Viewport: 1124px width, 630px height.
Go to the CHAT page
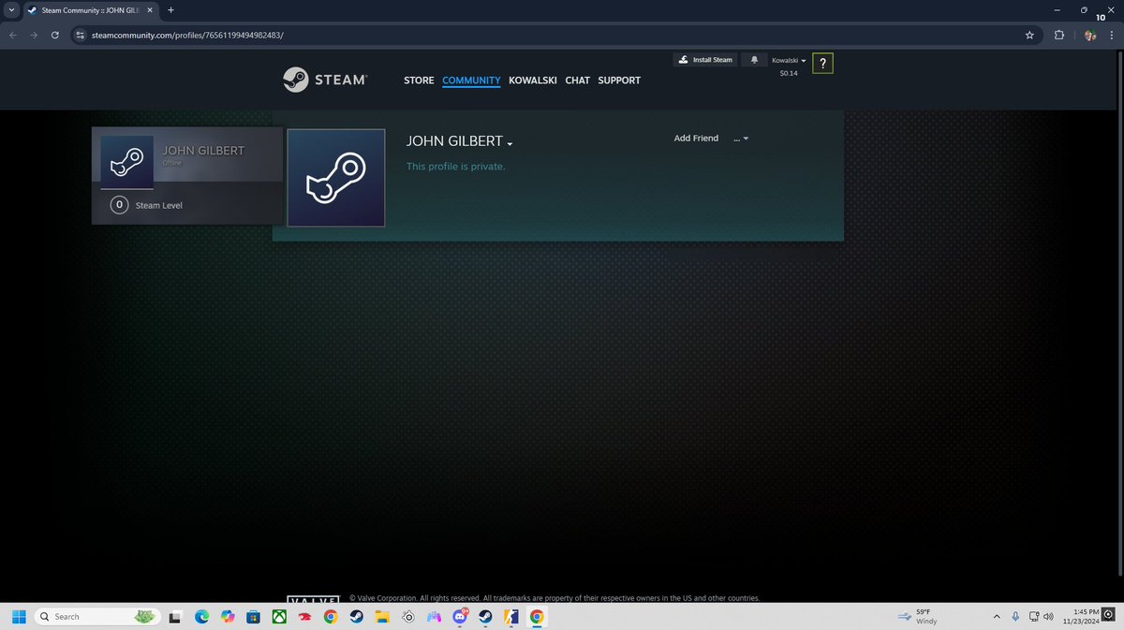(x=578, y=81)
